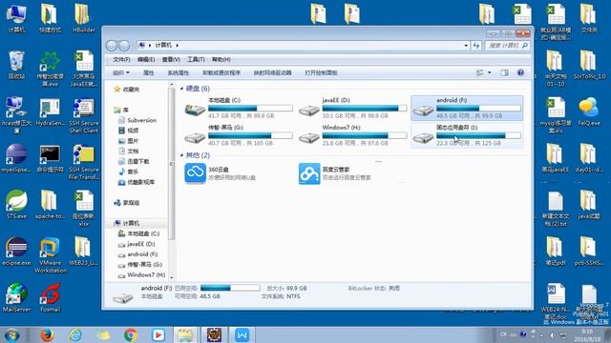Select the SSH Secure File Transfer icon
The width and height of the screenshot is (611, 343).
[83, 162]
